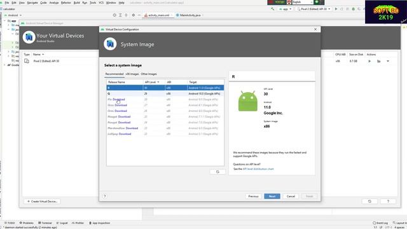Click the Make Project hammer icon
This screenshot has height=229, width=407.
[273, 9]
